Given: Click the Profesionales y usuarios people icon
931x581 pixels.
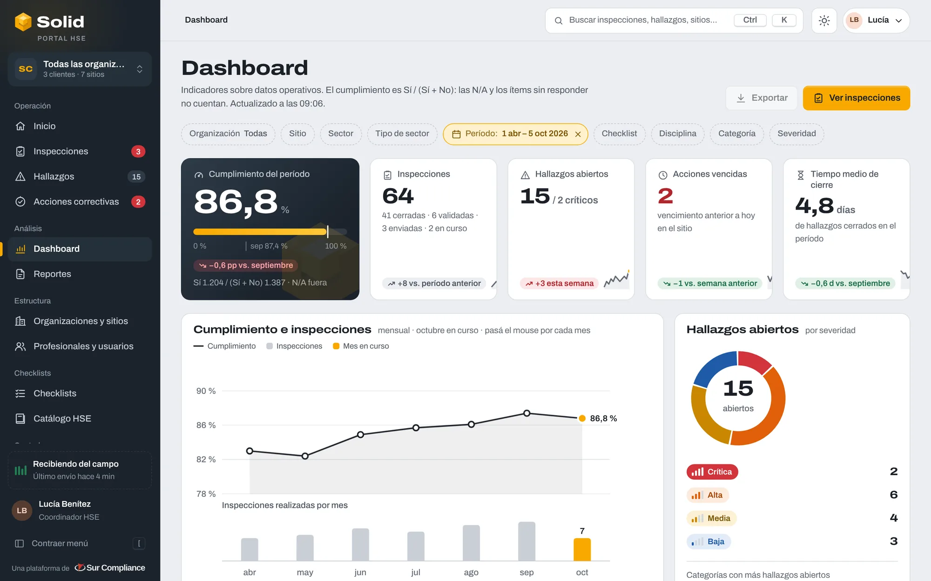Looking at the screenshot, I should click(x=20, y=346).
